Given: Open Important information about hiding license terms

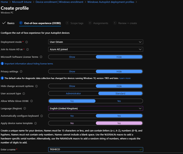Looking at the screenshot, I should point(29,64).
